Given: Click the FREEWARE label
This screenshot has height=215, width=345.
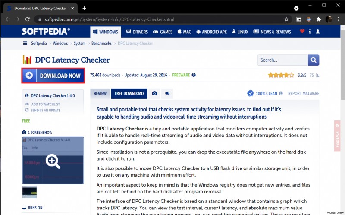Looking at the screenshot, I should point(181,75).
